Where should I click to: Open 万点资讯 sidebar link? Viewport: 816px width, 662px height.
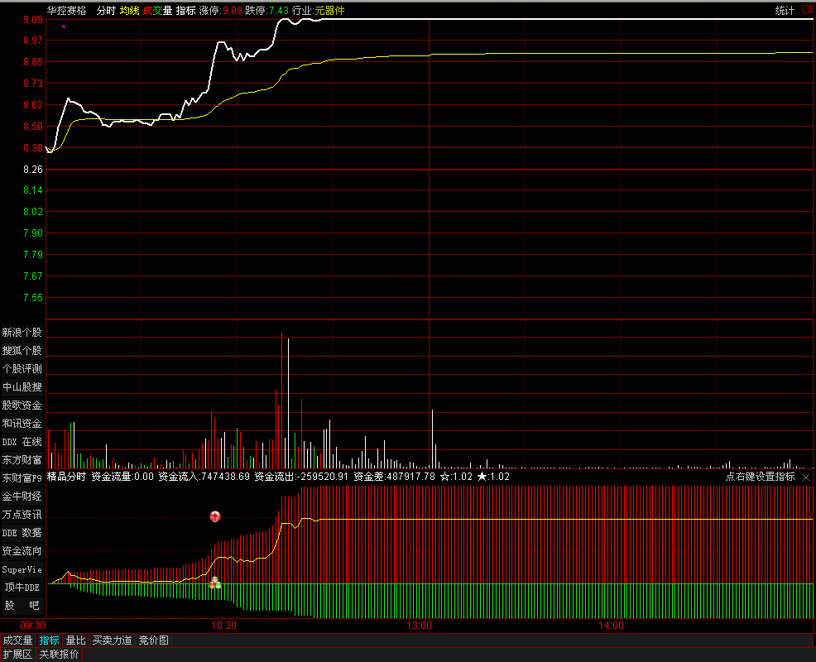(x=22, y=514)
